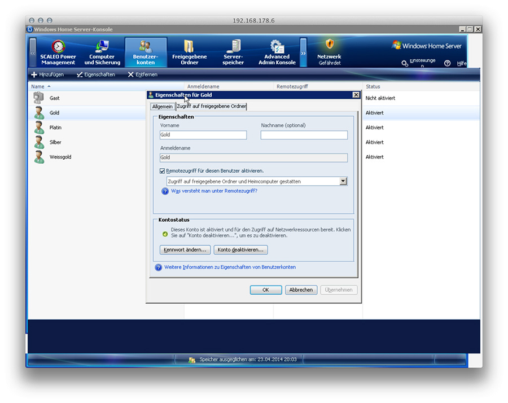
Task: Open the Hilfe help icon
Action: point(447,63)
